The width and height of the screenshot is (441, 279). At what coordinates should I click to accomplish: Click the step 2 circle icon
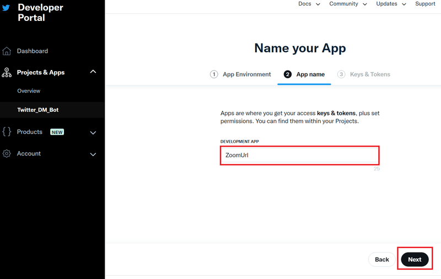pyautogui.click(x=287, y=74)
